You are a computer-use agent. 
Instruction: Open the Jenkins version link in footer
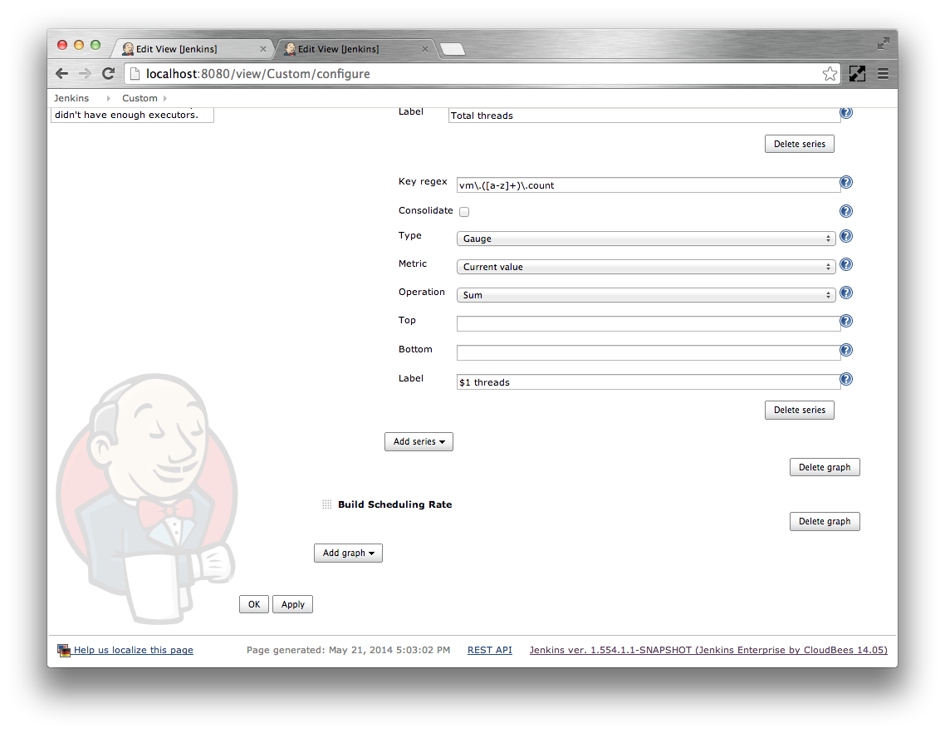[708, 650]
